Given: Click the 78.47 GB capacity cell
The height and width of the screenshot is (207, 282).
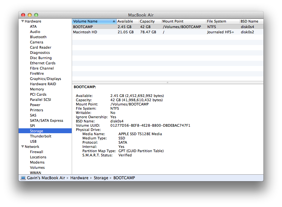Looking at the screenshot, I should click(148, 32).
